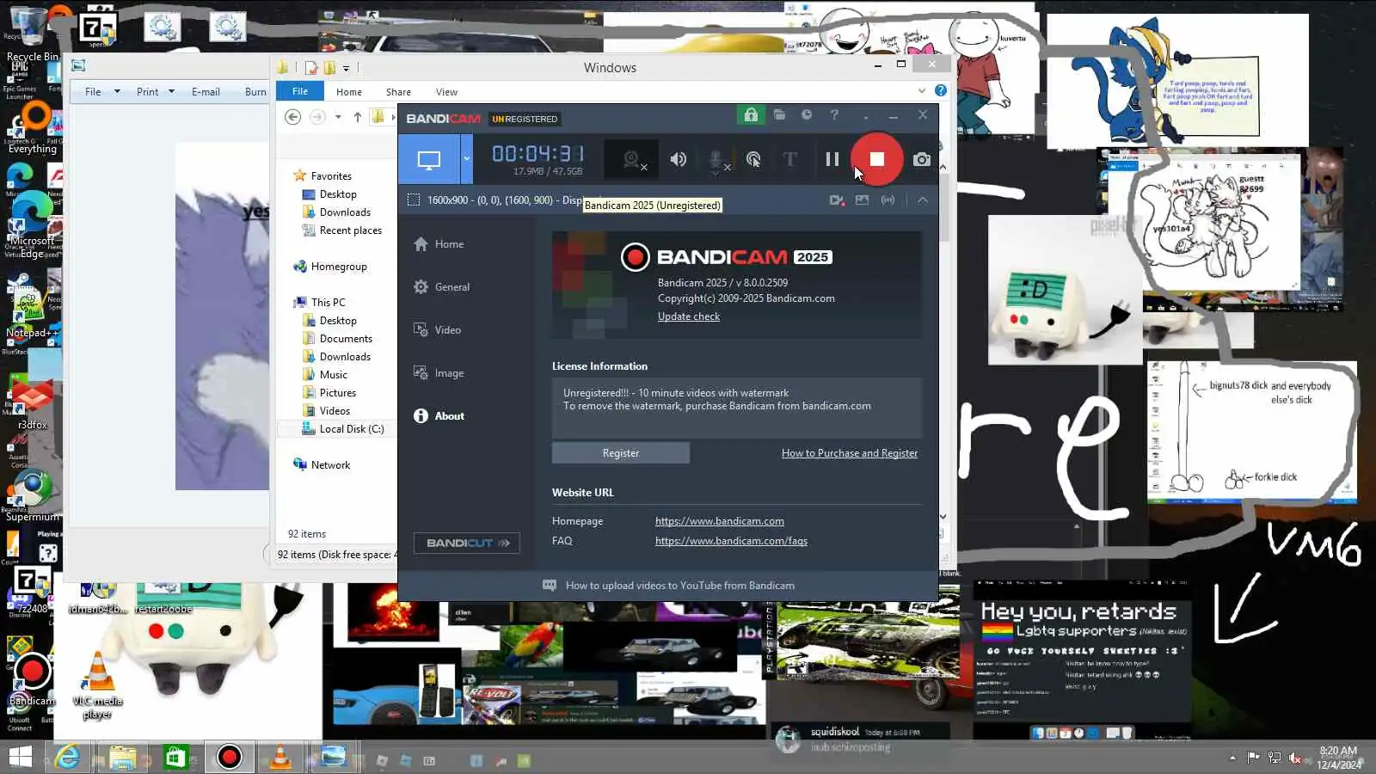Open the Video settings tab
Viewport: 1376px width, 774px height.
(x=437, y=330)
